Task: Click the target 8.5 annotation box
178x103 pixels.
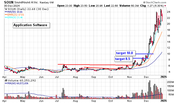Action: [x=124, y=59]
